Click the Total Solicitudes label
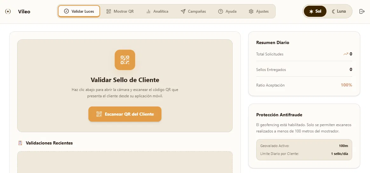 pyautogui.click(x=270, y=54)
